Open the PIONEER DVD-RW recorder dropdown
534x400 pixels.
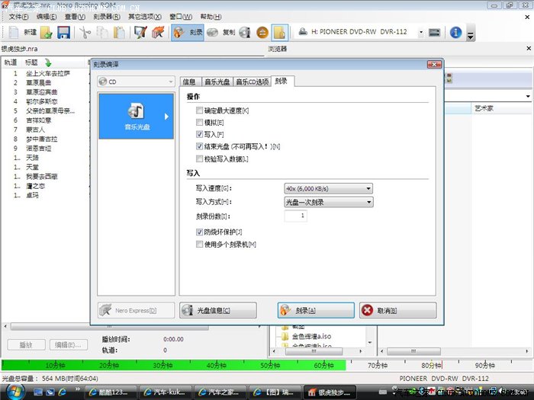(x=421, y=32)
